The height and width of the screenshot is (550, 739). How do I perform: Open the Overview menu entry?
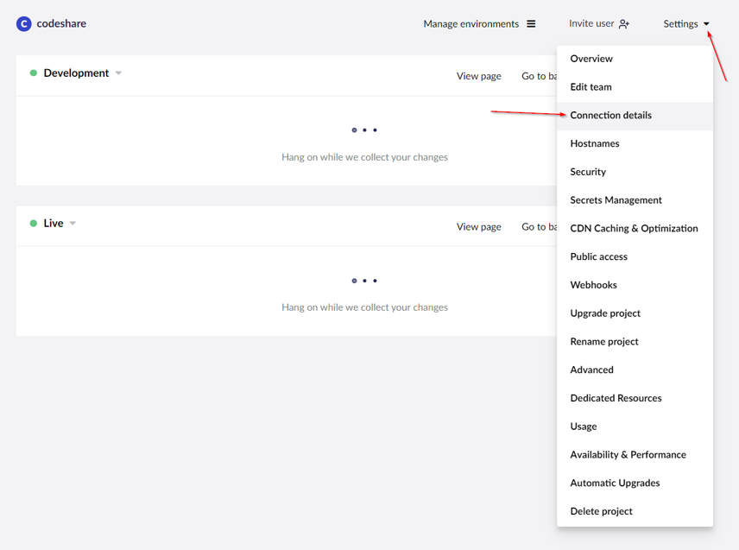pyautogui.click(x=591, y=59)
